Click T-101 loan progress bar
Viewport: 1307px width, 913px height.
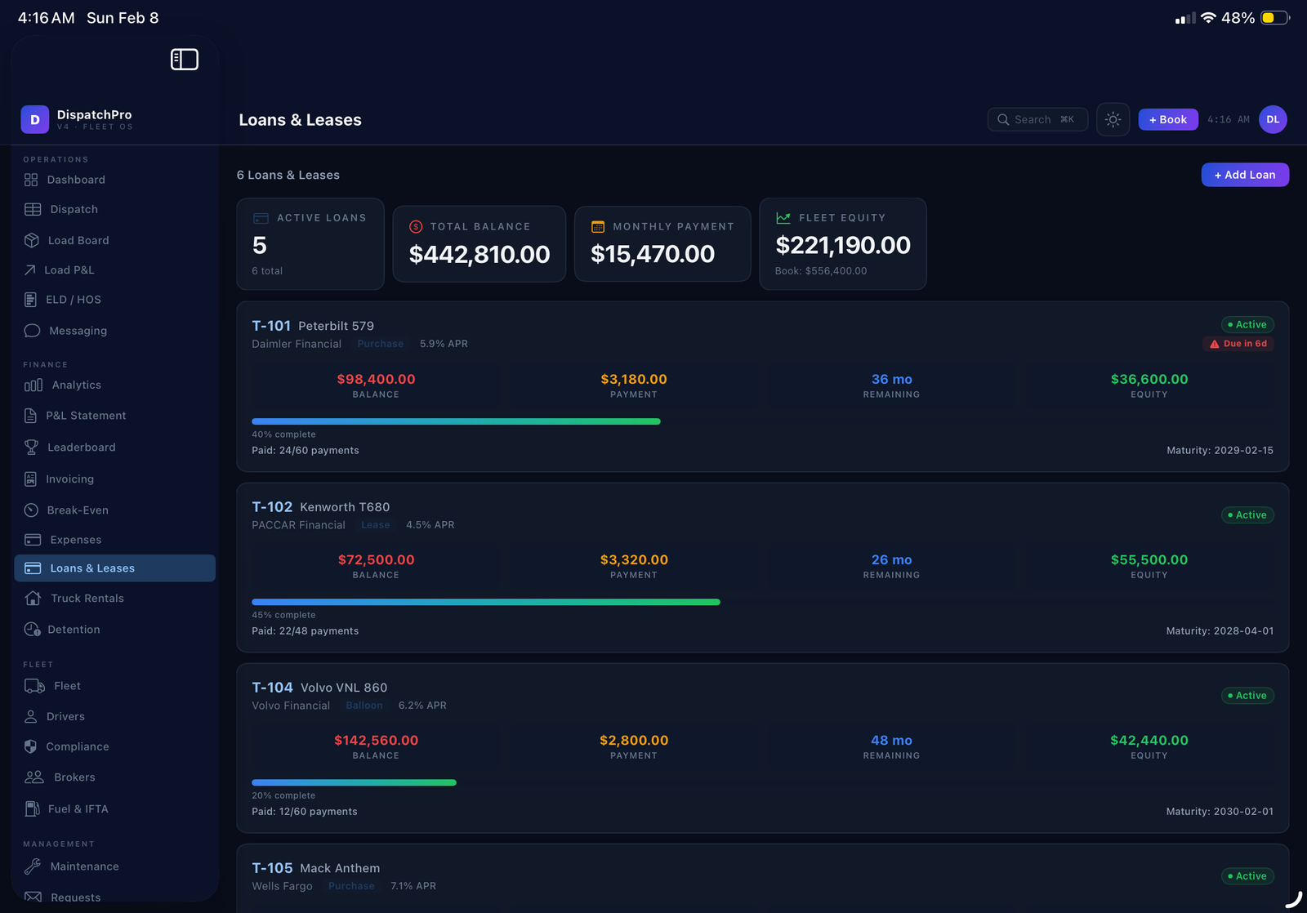[x=456, y=421]
